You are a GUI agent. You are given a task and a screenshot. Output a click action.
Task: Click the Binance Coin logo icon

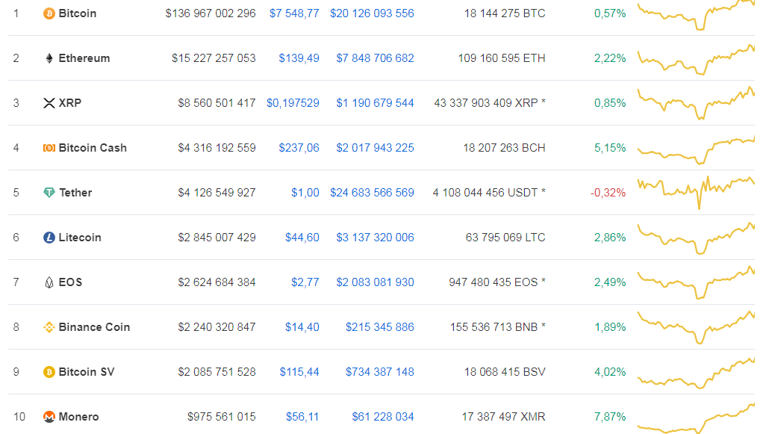click(x=49, y=327)
